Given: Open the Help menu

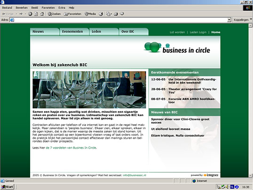Looking at the screenshot, I should pyautogui.click(x=71, y=8).
